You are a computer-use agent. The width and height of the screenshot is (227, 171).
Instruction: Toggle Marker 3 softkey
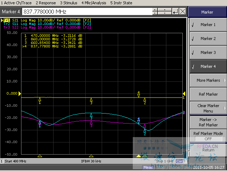pos(208,52)
